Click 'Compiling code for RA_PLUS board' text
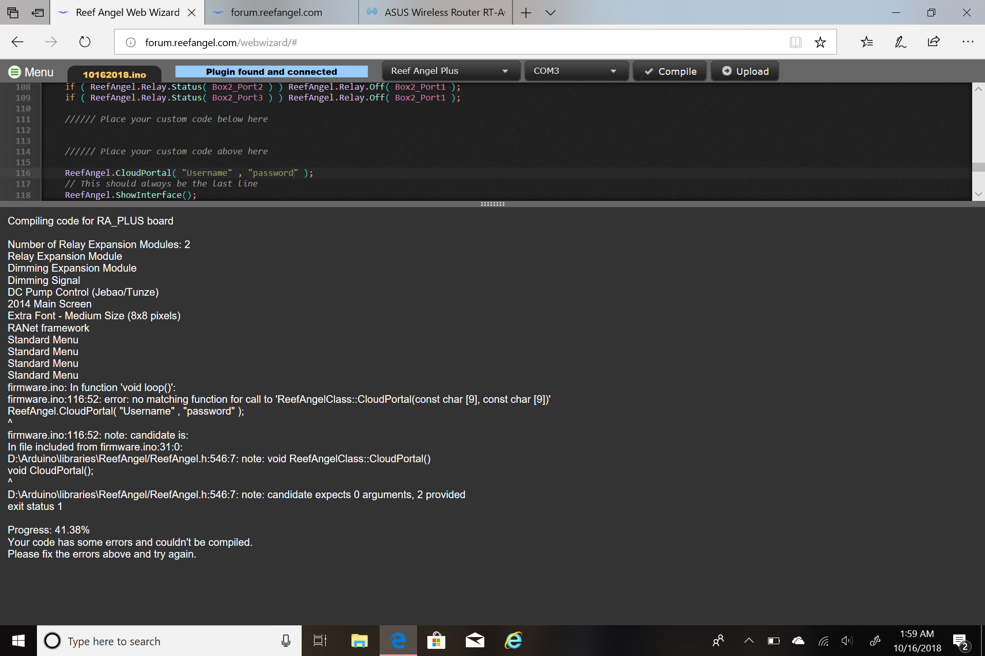 (x=90, y=221)
